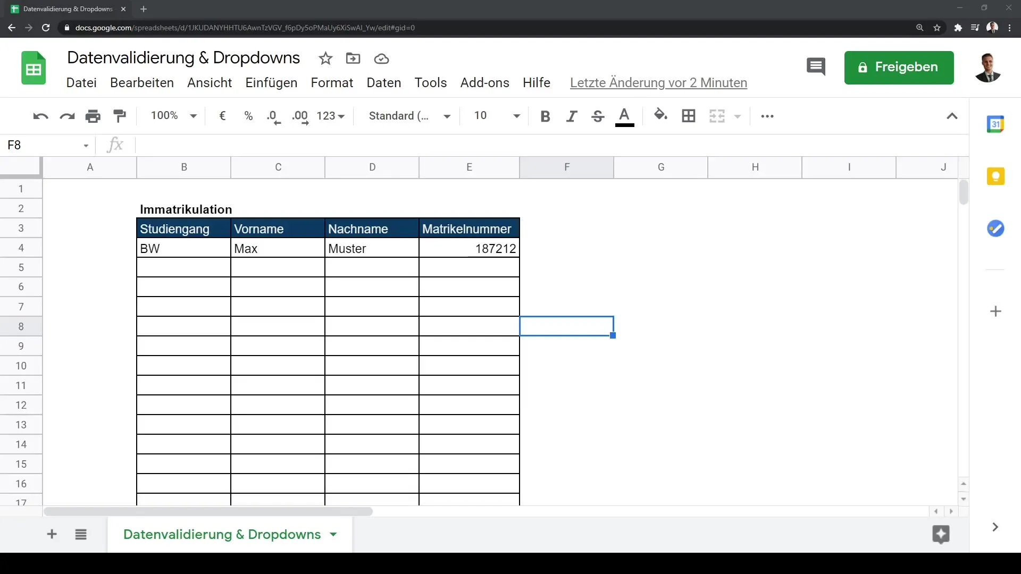1021x574 pixels.
Task: Reload the page in Chrome
Action: pos(46,28)
